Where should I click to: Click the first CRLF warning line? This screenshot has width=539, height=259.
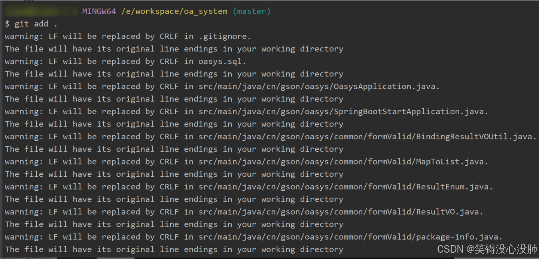point(127,36)
